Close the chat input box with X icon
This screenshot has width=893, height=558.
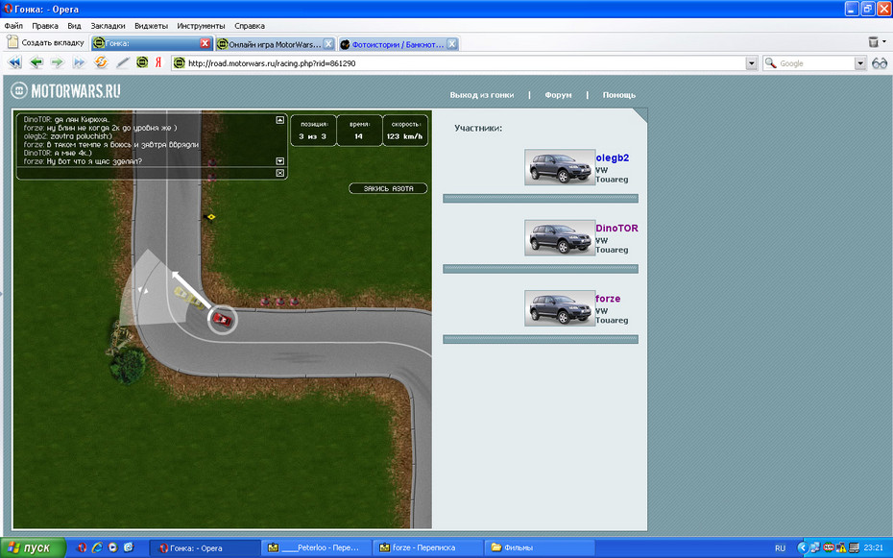point(279,173)
